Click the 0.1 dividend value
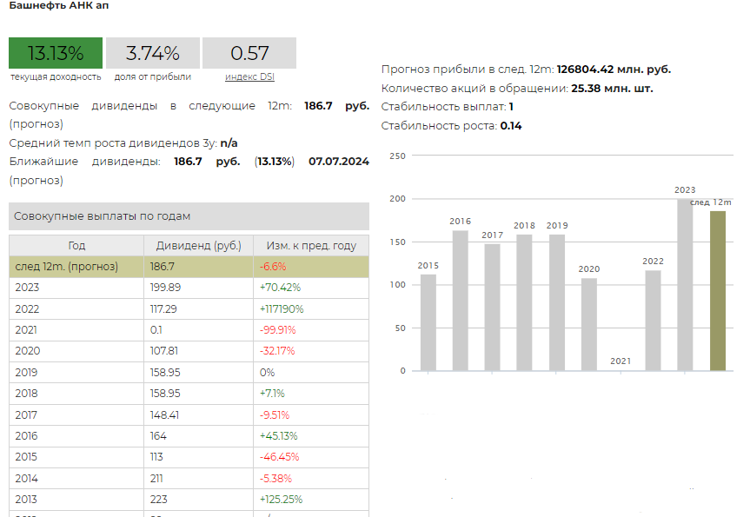750x517 pixels. pyautogui.click(x=156, y=330)
